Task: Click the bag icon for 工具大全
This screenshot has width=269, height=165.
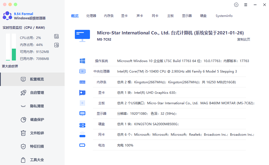Action: (x=23, y=160)
